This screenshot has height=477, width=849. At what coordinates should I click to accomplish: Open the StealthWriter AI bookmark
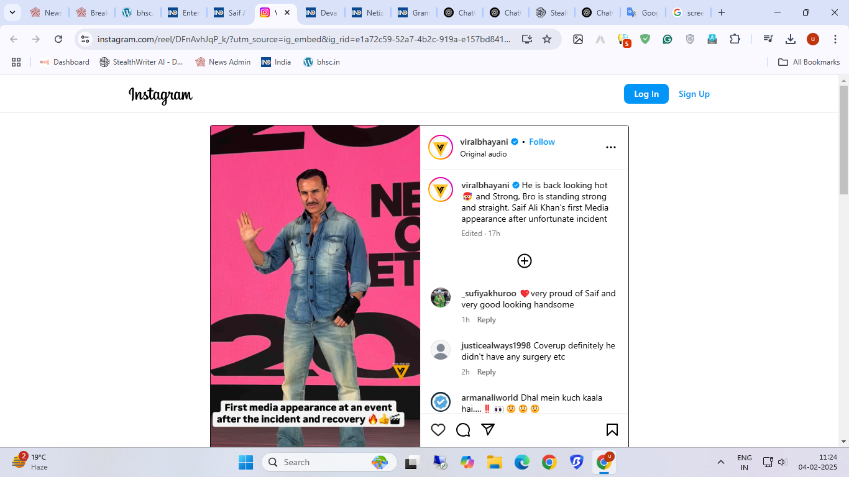pos(142,62)
